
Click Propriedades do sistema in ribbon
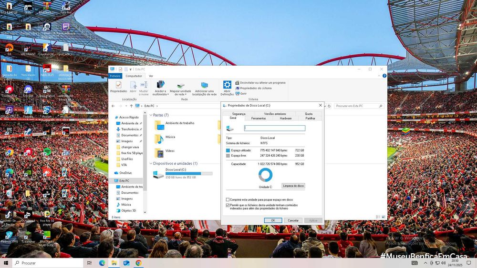coord(253,88)
